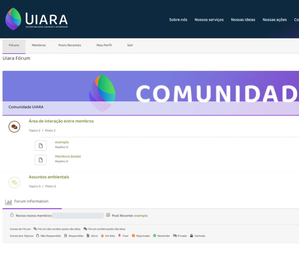Click the Forum Information heading text
This screenshot has height=259, width=299.
(x=31, y=201)
